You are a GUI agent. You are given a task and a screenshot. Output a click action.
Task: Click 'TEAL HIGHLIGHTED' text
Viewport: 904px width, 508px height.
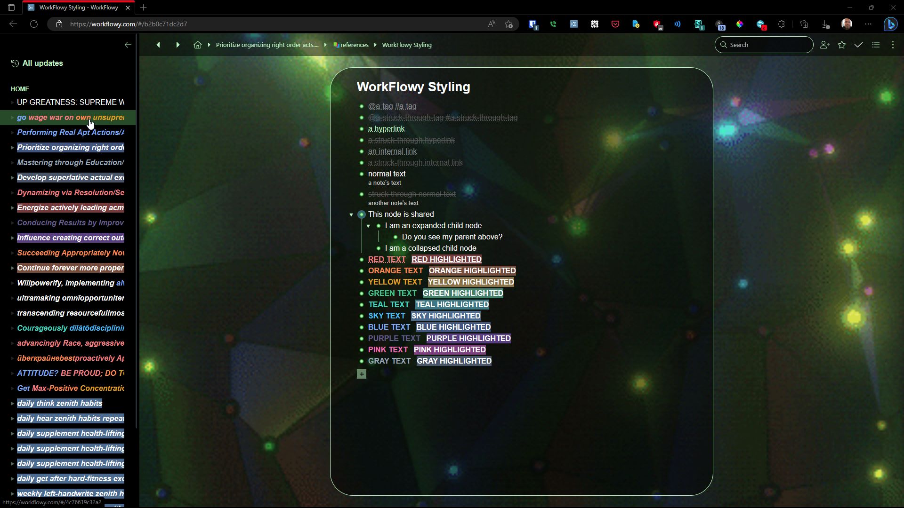452,304
